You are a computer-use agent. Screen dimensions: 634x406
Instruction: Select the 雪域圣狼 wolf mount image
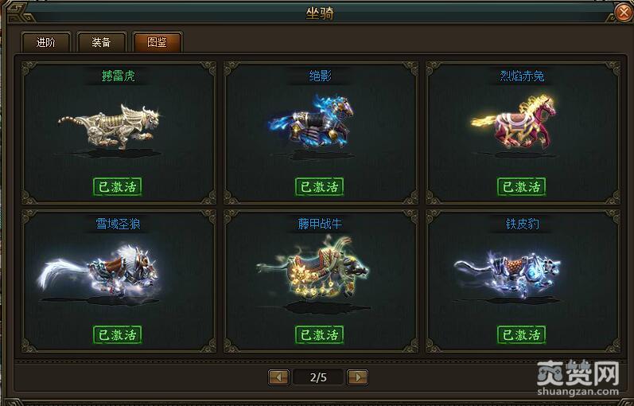coord(99,271)
